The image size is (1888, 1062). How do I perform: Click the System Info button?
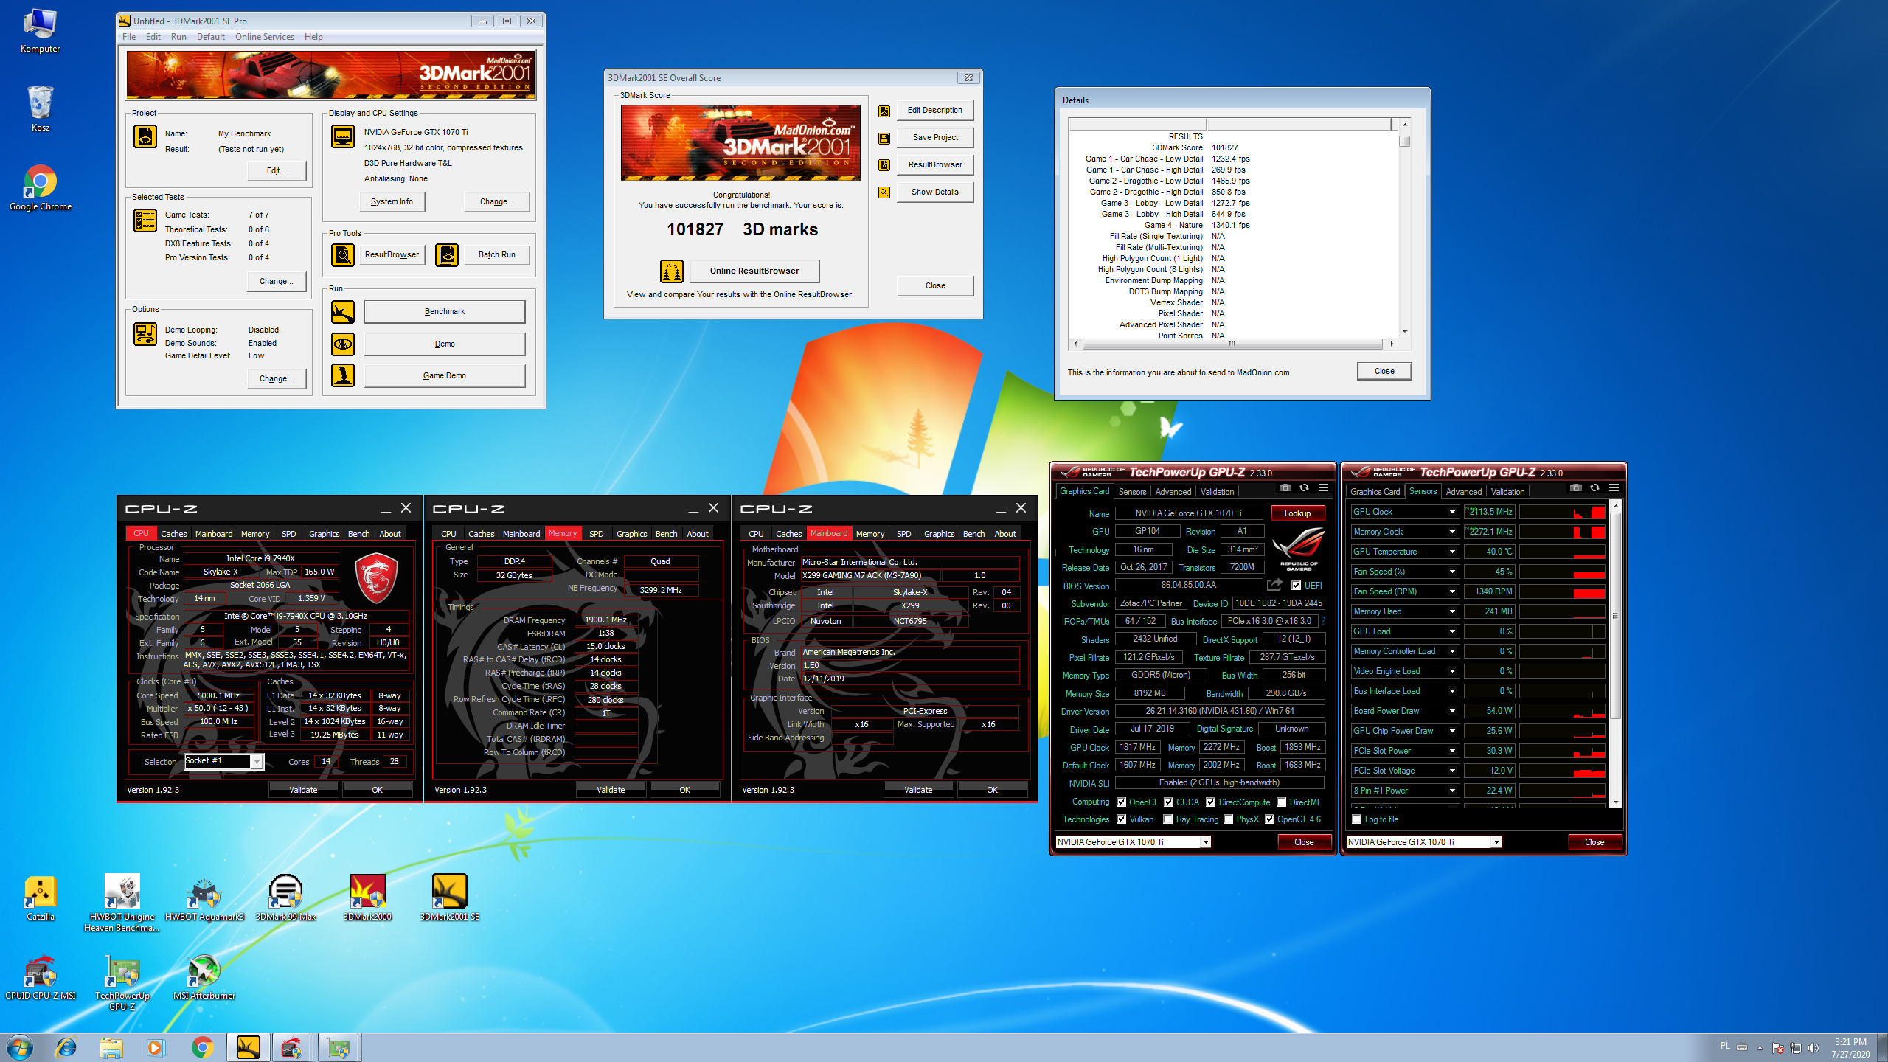pos(392,201)
